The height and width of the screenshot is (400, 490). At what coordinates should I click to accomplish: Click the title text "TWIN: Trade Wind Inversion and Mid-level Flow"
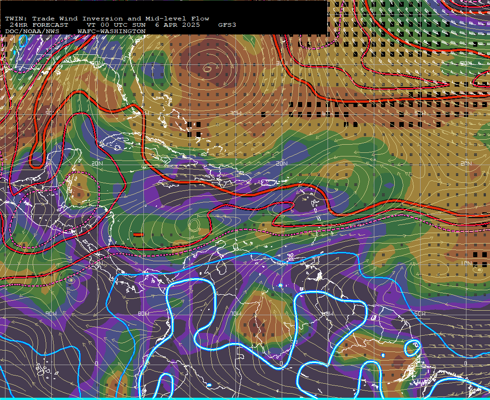pos(107,19)
